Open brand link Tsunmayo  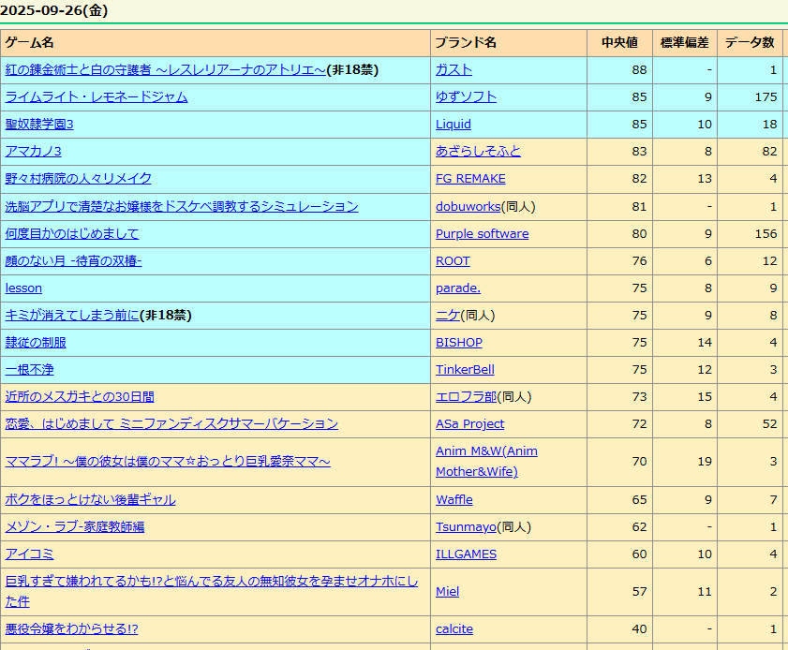point(466,526)
